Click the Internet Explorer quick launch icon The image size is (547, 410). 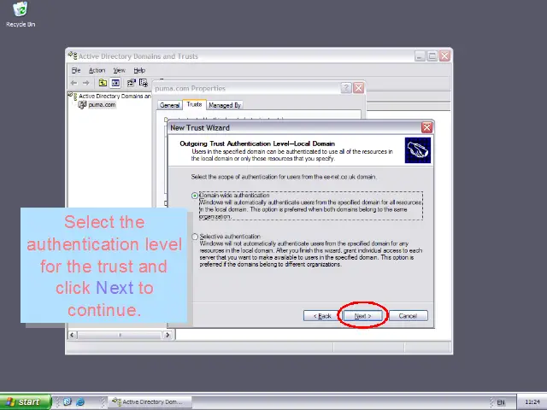pos(80,402)
